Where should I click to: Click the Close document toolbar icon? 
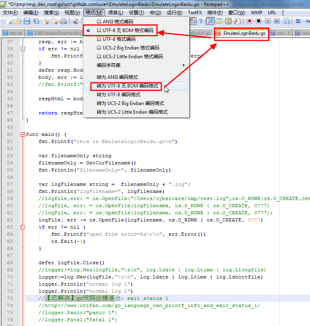(x=45, y=21)
